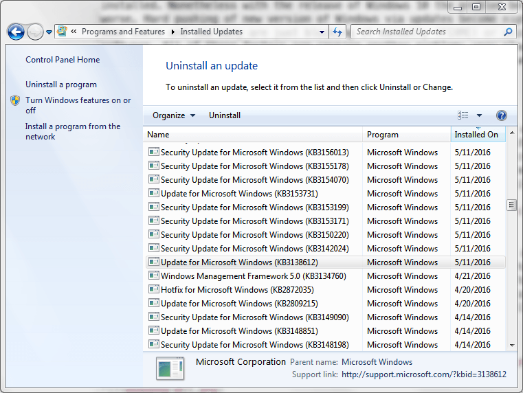The height and width of the screenshot is (393, 523).
Task: Sort by the Name column header
Action: [x=252, y=135]
